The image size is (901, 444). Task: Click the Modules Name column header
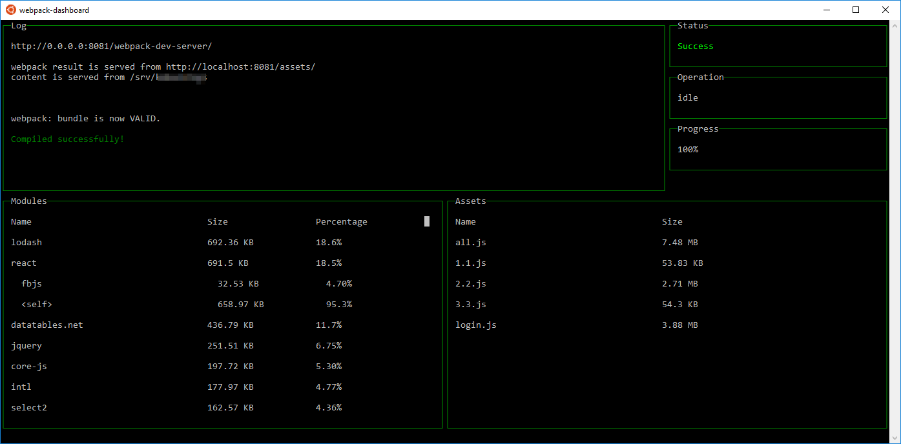click(21, 222)
